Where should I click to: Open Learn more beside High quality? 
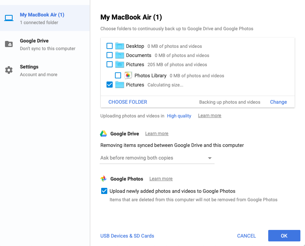tap(210, 116)
